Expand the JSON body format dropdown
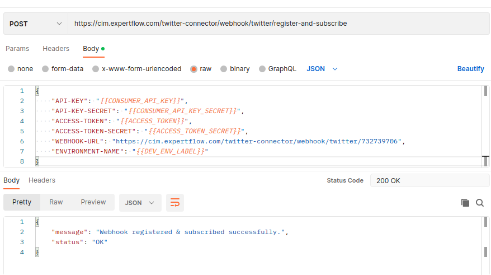This screenshot has height=275, width=491. (323, 69)
